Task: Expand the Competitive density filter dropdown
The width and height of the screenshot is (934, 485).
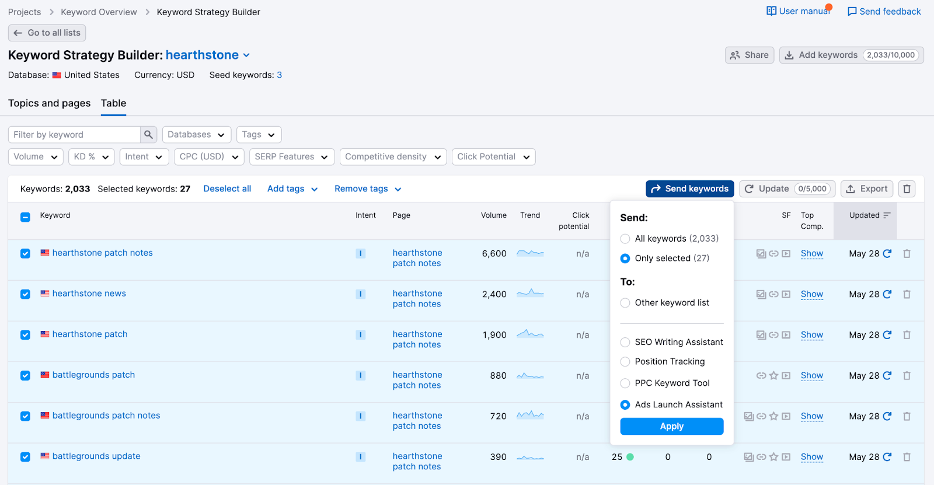Action: [x=393, y=157]
